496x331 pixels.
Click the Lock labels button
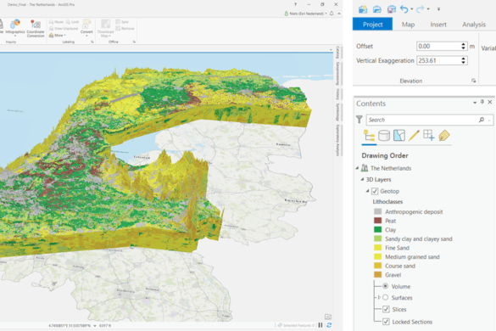[x=72, y=22]
